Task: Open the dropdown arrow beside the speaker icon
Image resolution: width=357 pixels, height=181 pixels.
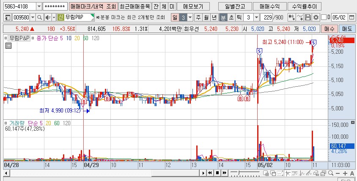Action: click(54, 17)
